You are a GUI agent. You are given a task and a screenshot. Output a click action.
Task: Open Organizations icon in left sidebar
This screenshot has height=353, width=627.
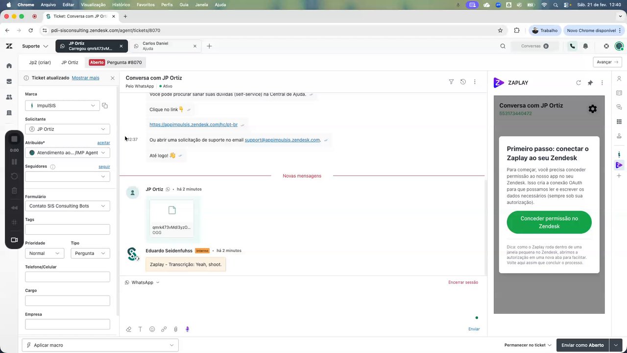tap(9, 113)
